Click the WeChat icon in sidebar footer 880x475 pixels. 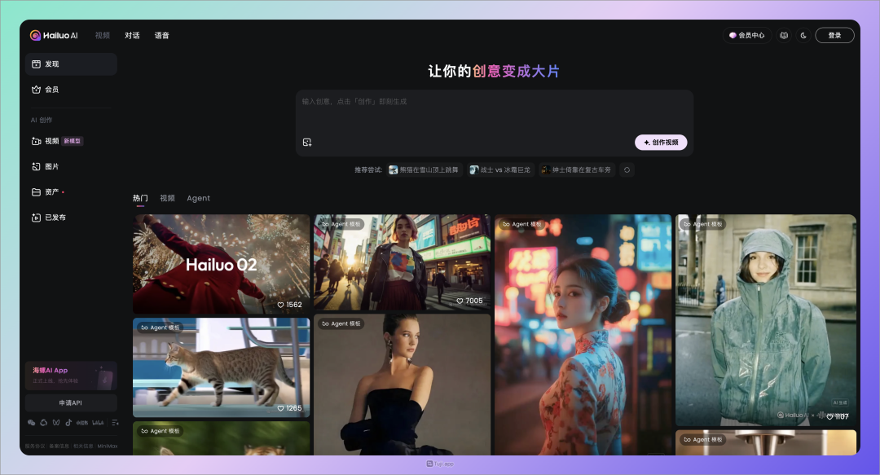[x=32, y=422]
